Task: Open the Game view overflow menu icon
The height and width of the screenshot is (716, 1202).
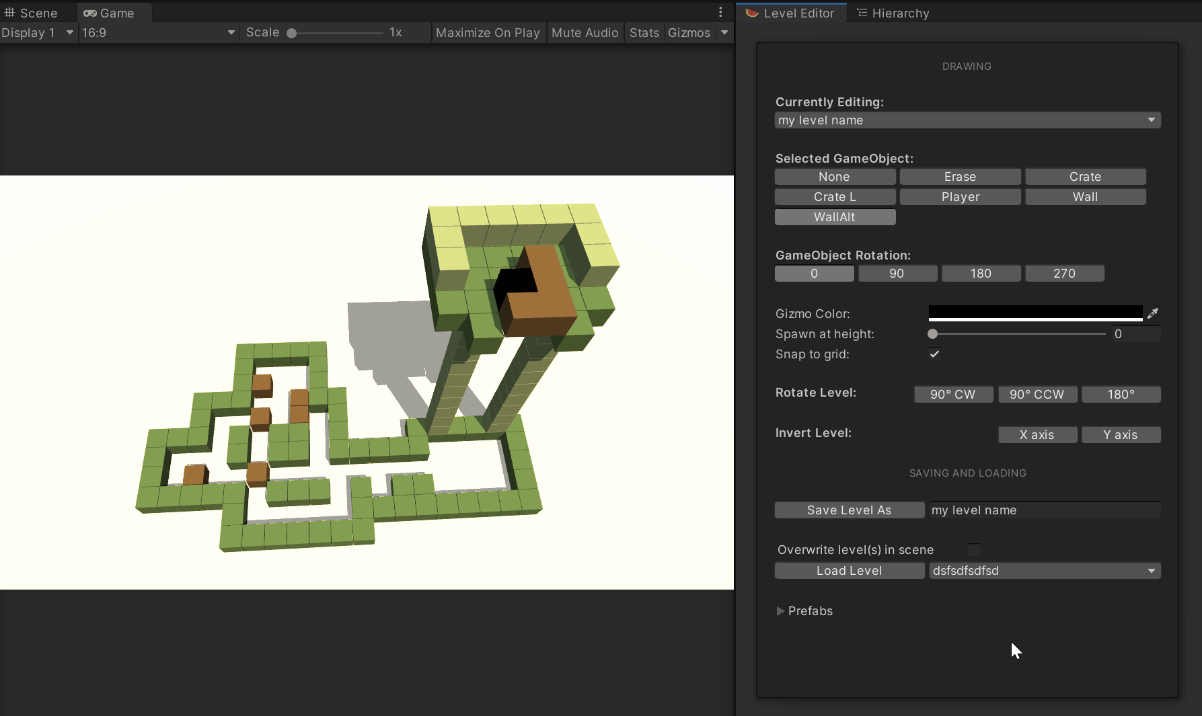Action: pyautogui.click(x=720, y=11)
